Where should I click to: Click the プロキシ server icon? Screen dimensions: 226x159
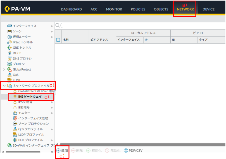click(x=9, y=64)
